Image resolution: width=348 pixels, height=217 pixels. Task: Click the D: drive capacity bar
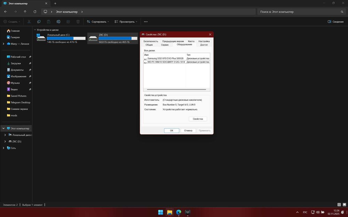point(118,38)
